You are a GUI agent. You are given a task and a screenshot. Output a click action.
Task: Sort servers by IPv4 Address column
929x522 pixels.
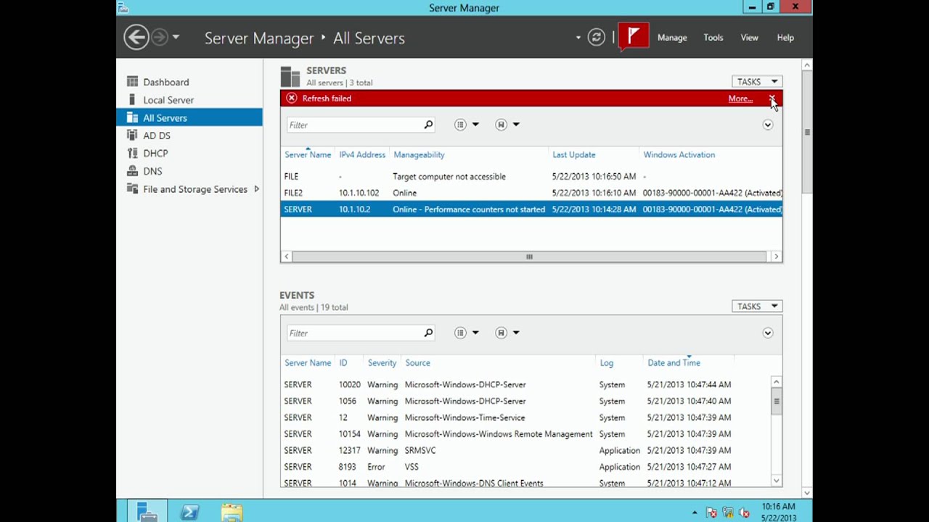coord(362,154)
